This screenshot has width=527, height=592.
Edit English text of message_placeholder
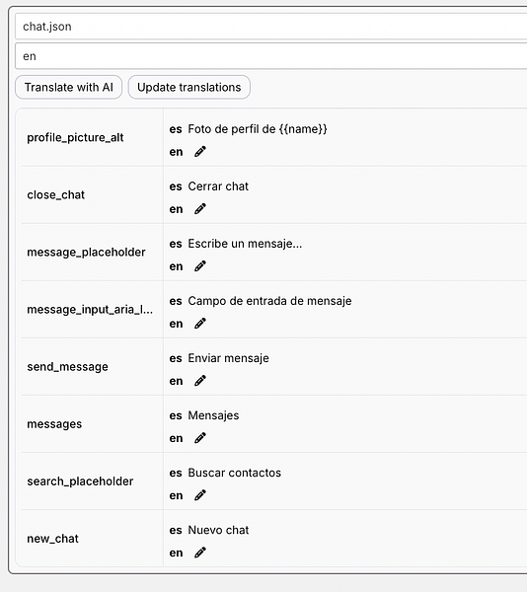click(200, 266)
